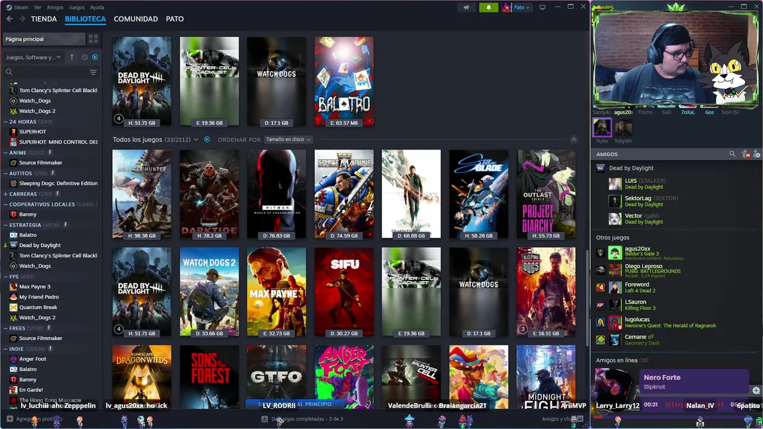
Task: Open the announcements megaphone icon
Action: (x=467, y=7)
